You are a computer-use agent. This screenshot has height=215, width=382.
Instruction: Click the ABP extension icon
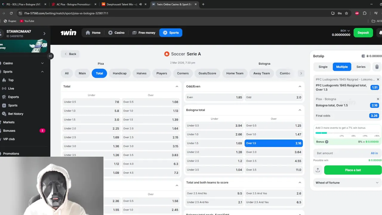pyautogui.click(x=357, y=13)
